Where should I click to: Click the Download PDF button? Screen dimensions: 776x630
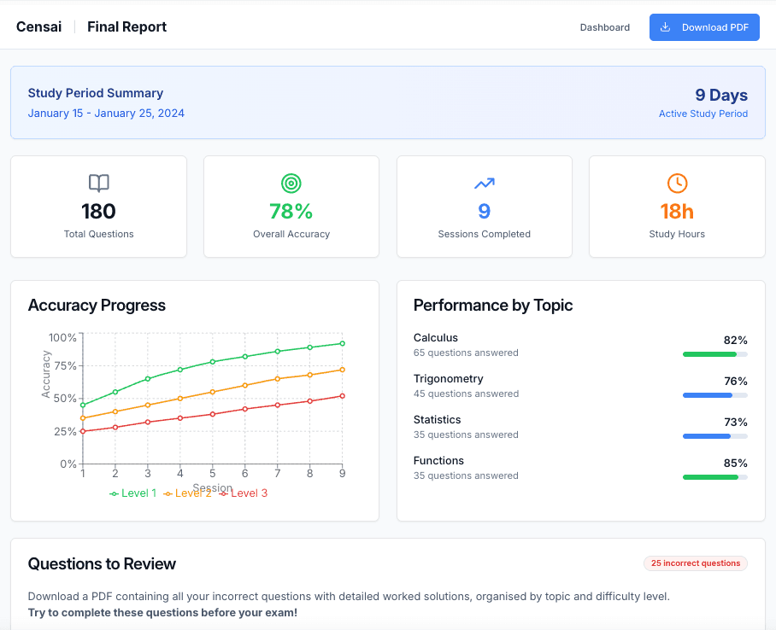[704, 27]
